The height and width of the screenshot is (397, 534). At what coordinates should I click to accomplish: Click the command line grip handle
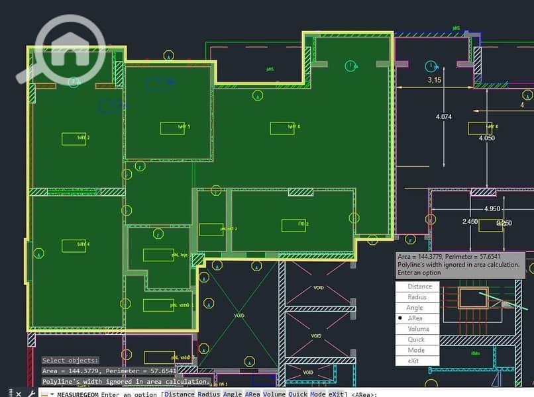(x=11, y=393)
